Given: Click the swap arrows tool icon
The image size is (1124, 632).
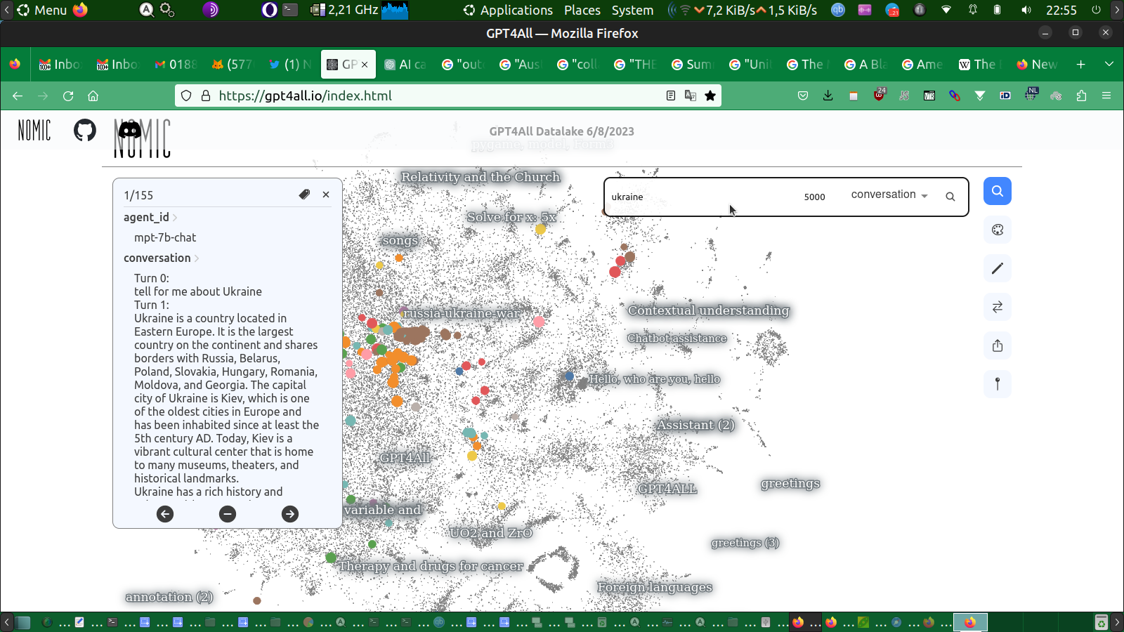Looking at the screenshot, I should tap(997, 307).
